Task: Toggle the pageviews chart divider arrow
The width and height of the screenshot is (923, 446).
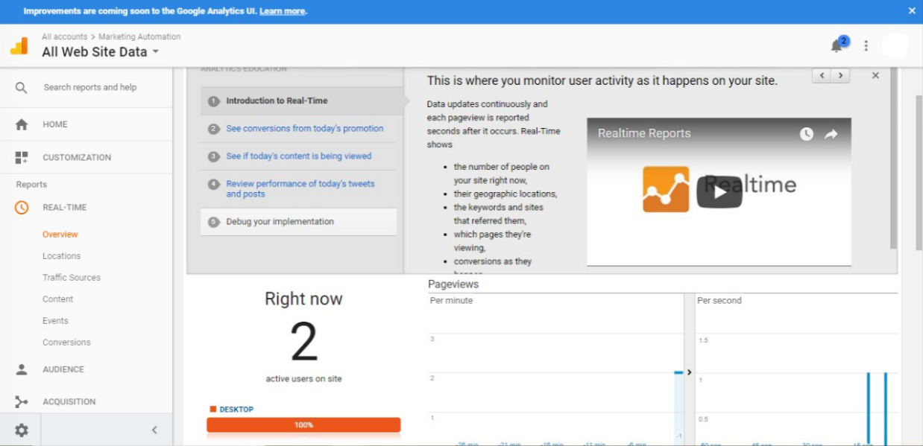Action: pyautogui.click(x=689, y=372)
